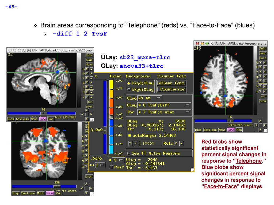The width and height of the screenshot is (274, 205).
Task: Click Done in sagittal viewer bottom bar
Action: click(43, 119)
